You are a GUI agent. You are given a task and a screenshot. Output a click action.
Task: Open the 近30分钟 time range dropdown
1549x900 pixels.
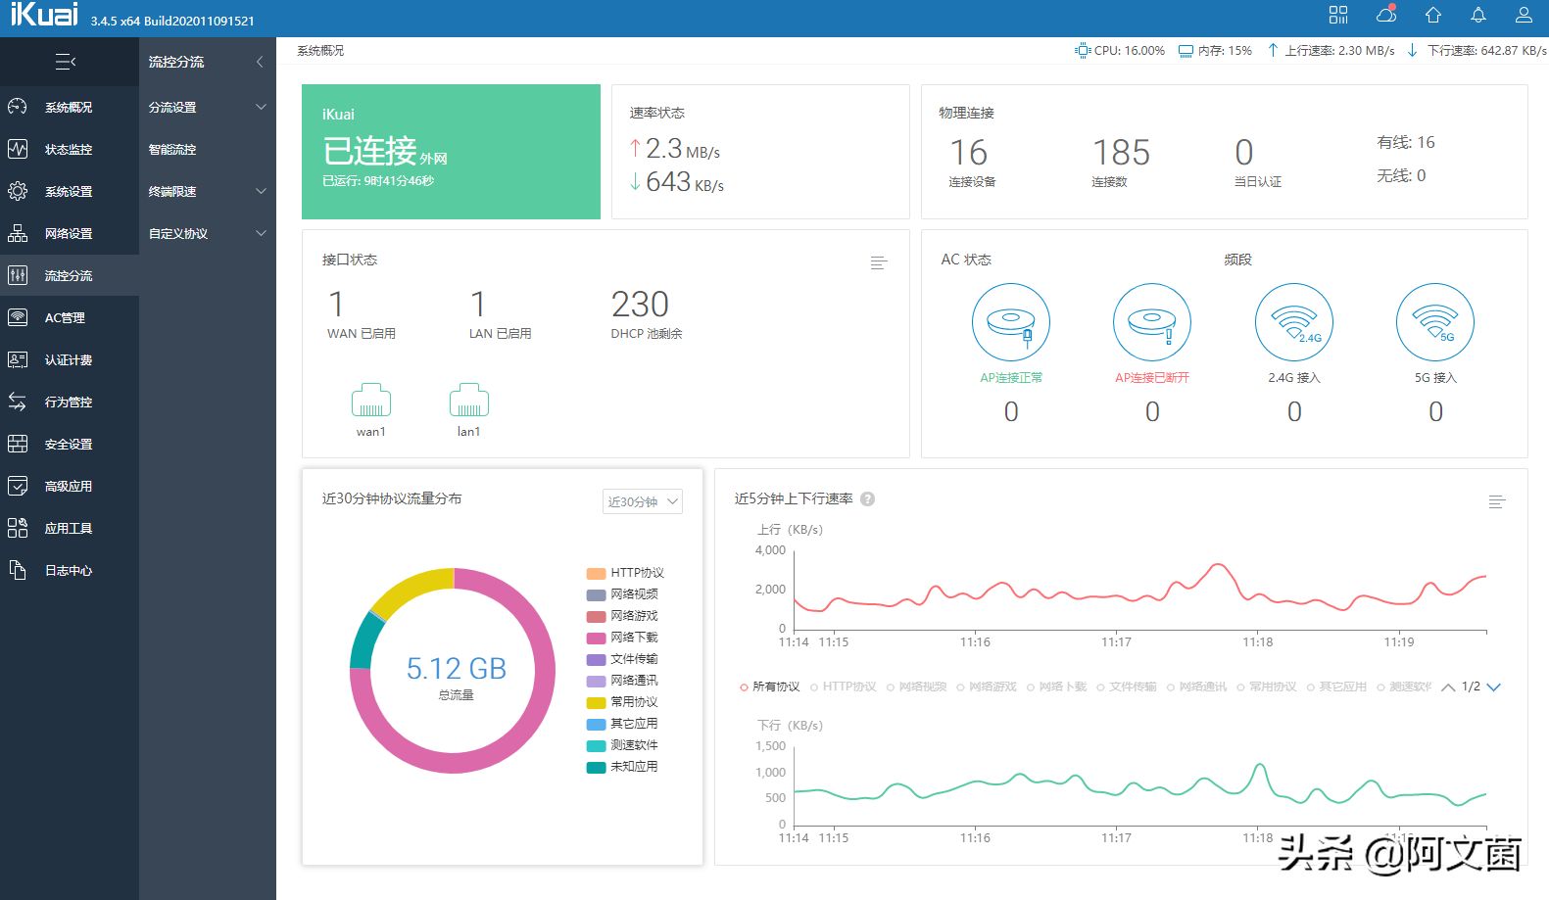coord(643,501)
